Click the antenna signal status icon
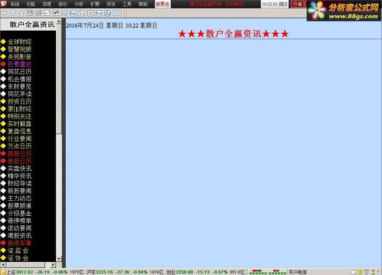The height and width of the screenshot is (275, 382). (366, 272)
